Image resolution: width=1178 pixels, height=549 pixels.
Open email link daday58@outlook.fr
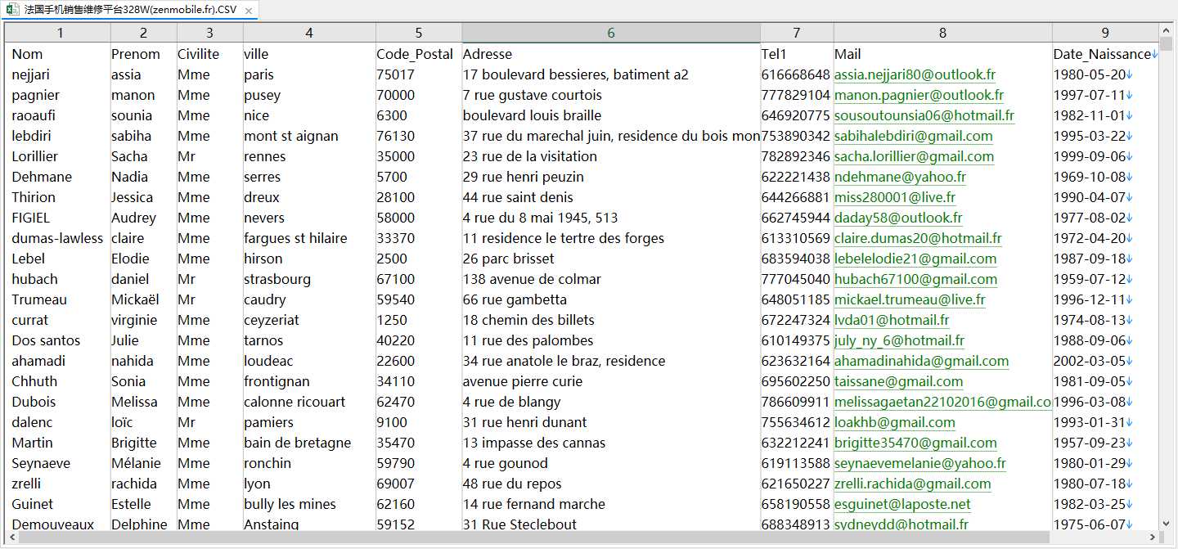click(x=898, y=218)
